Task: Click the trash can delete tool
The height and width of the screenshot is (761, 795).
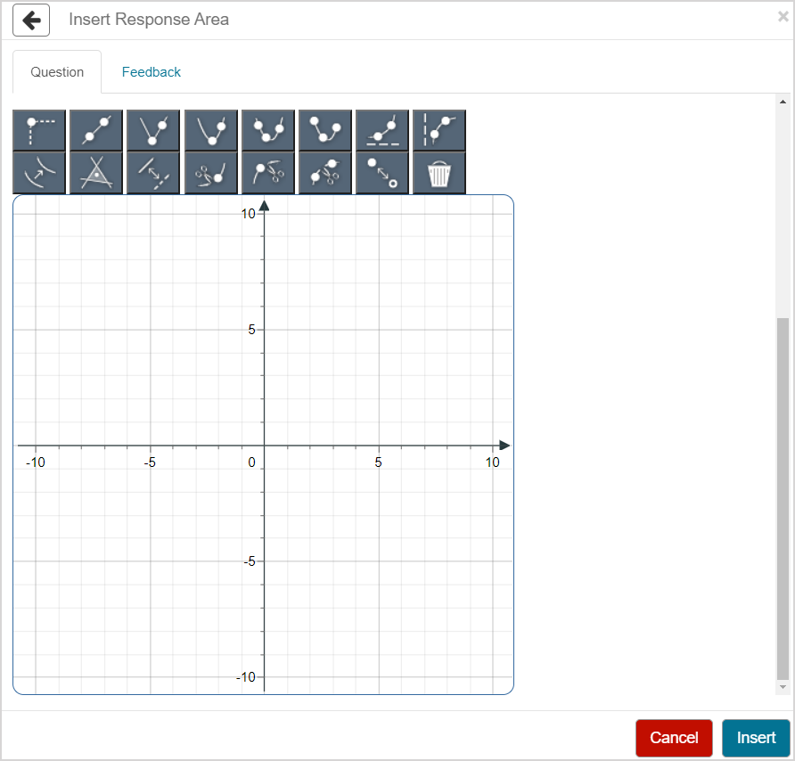Action: (x=439, y=173)
